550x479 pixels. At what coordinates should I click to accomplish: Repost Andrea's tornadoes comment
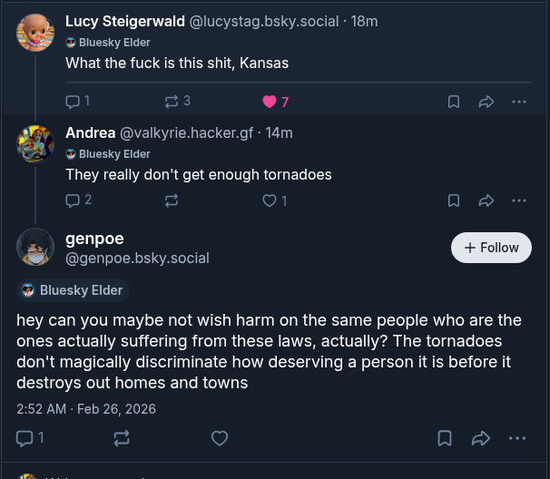click(x=171, y=200)
